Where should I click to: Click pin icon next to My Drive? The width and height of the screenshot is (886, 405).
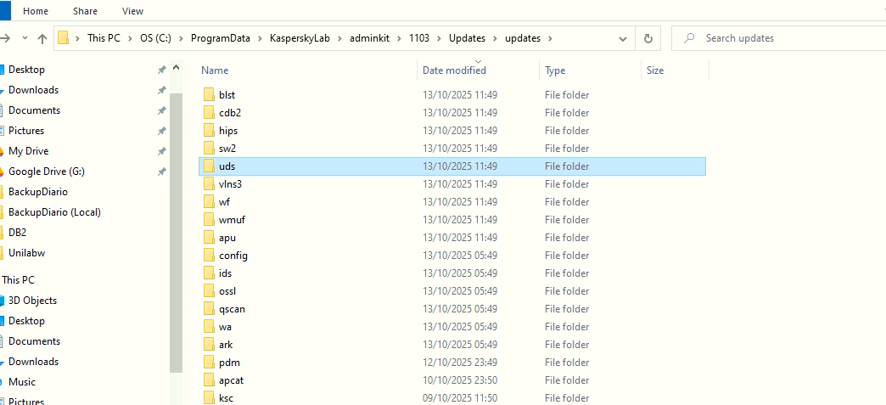coord(161,151)
